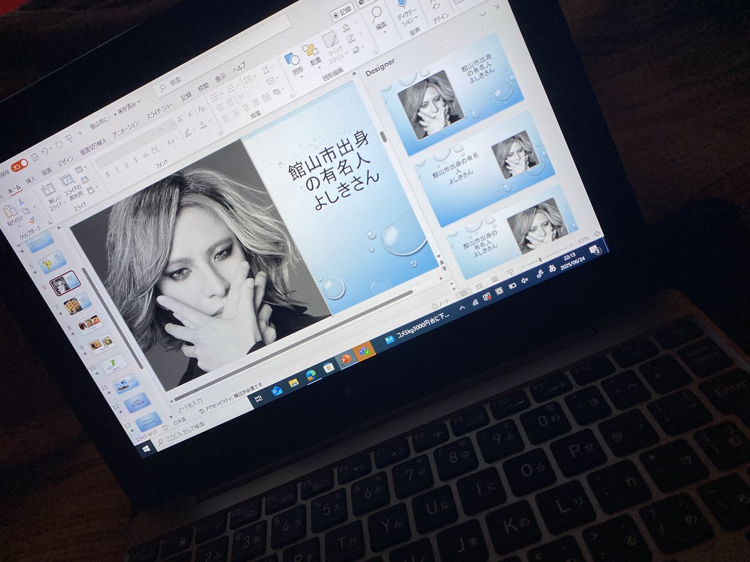Viewport: 750px width, 562px height.
Task: Collapse the Designer pane options chevron
Action: pos(482,14)
